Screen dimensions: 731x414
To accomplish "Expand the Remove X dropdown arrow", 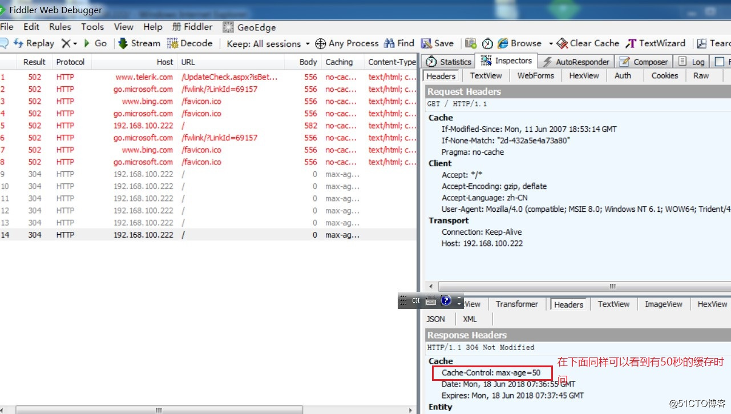I will click(x=75, y=44).
